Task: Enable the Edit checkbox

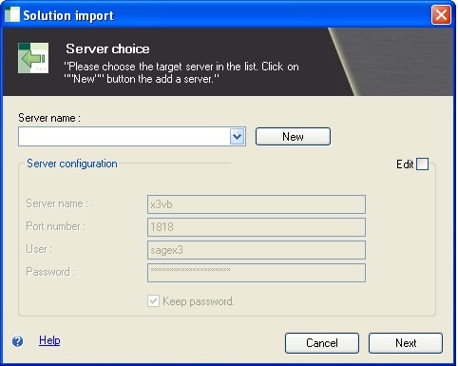Action: tap(422, 164)
